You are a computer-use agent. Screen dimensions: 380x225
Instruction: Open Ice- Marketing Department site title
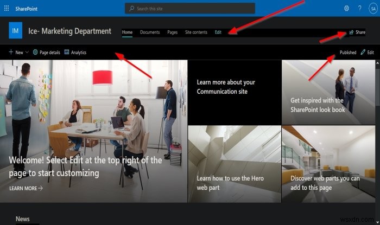[69, 31]
